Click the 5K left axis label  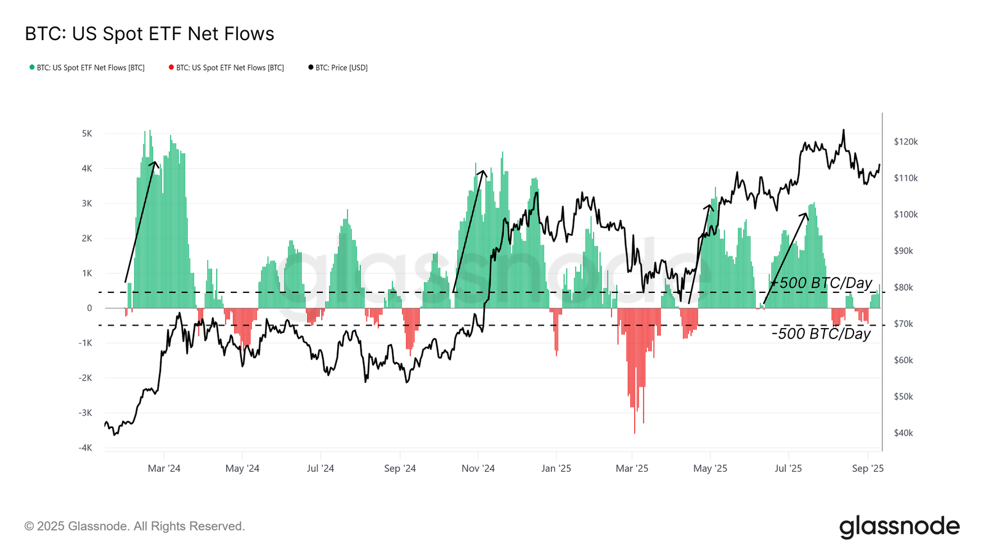point(87,134)
